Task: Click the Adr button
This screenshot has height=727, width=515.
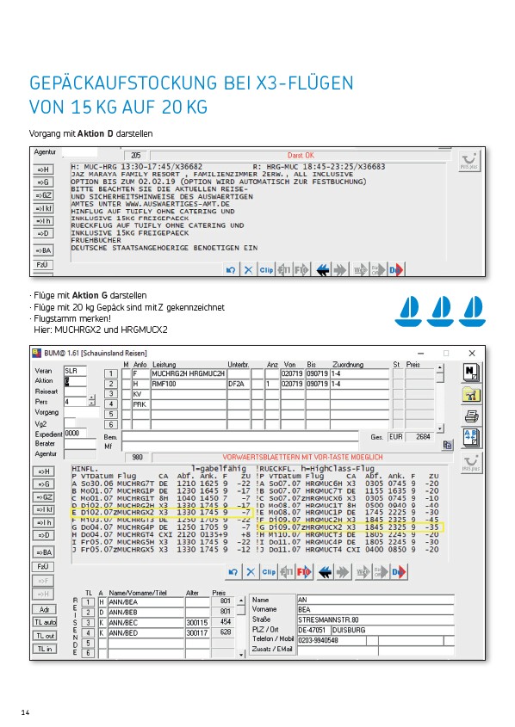Action: pyautogui.click(x=45, y=609)
